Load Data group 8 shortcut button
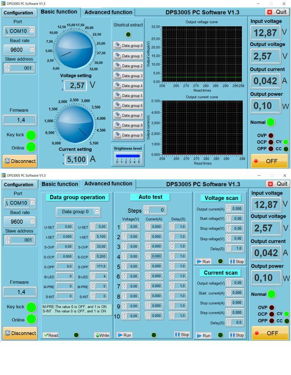This screenshot has width=291, height=375. (128, 125)
